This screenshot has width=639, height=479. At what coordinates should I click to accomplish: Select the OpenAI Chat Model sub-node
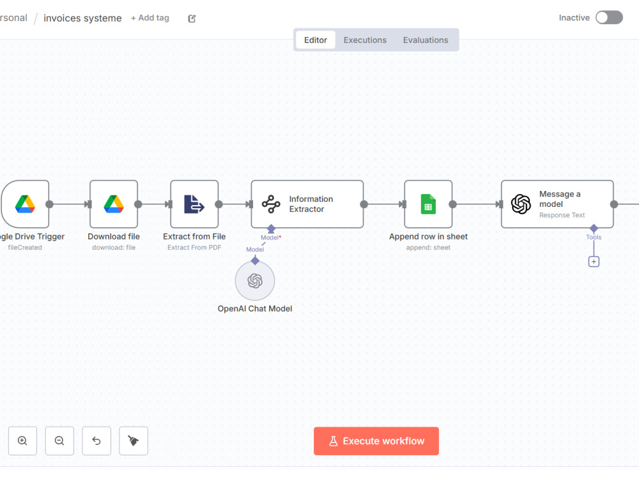(255, 281)
